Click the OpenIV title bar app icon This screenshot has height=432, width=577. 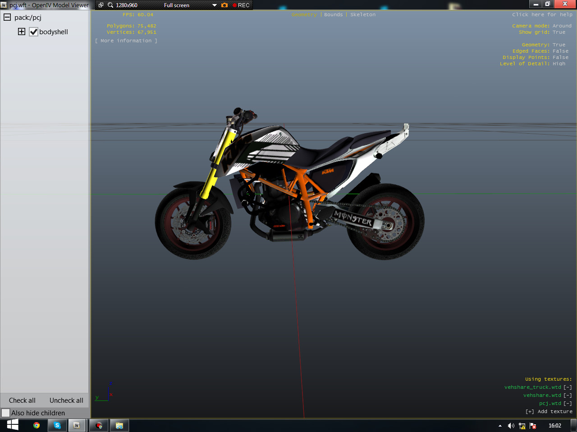[x=4, y=5]
